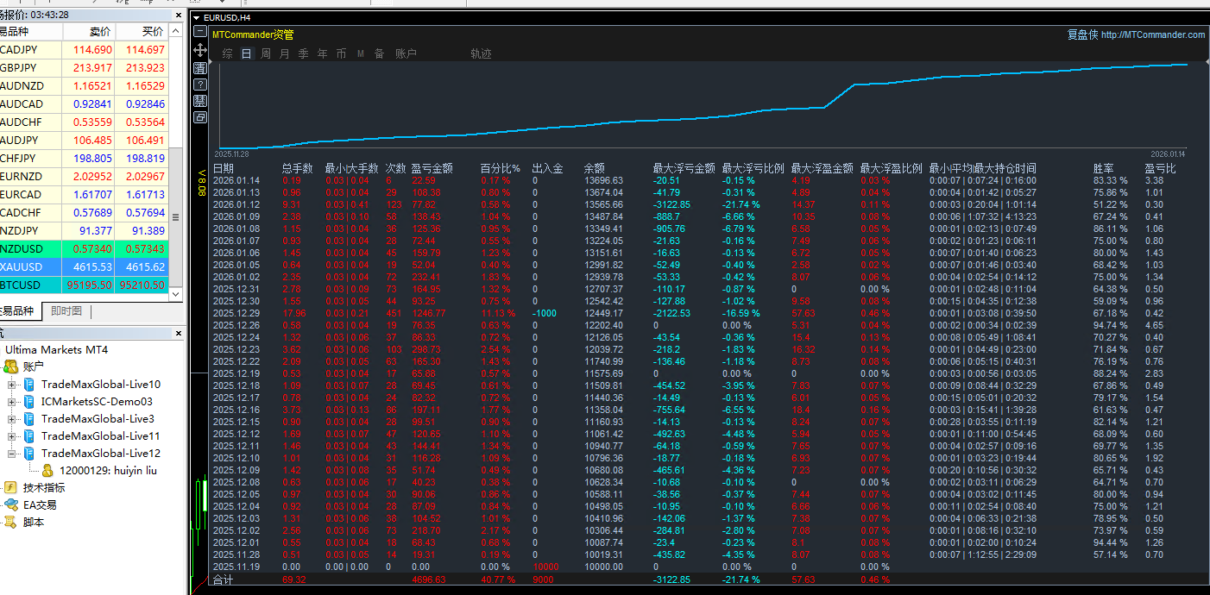Open the 账户 account tab in MTCommander
The image size is (1210, 595).
tap(406, 53)
